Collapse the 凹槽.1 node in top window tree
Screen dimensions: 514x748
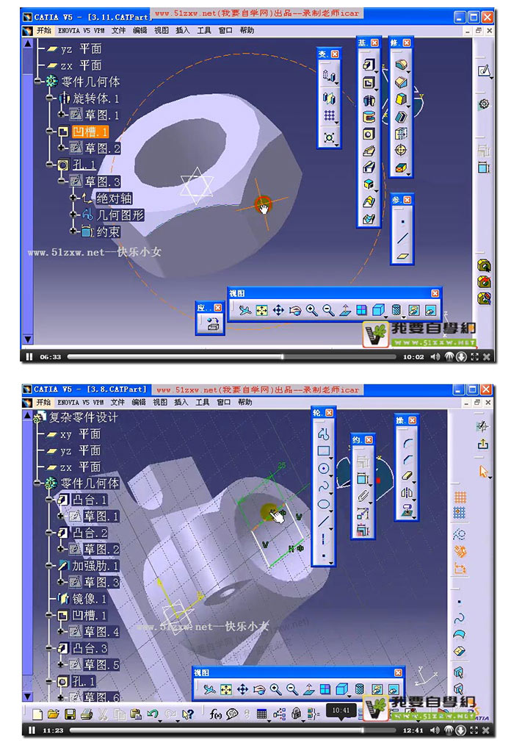(x=50, y=132)
